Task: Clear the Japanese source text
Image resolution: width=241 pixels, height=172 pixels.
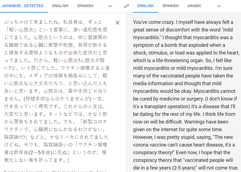Action: (117, 23)
